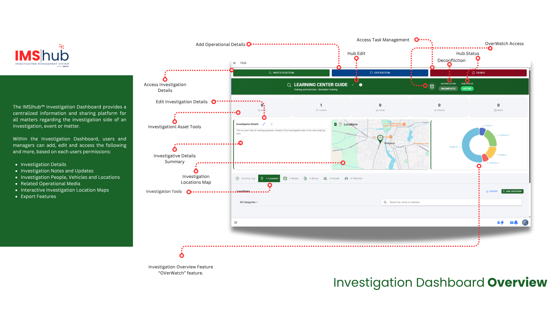Viewport: 558px width, 314px height.
Task: Edit Investigation Details with pencil icon
Action: (x=264, y=124)
